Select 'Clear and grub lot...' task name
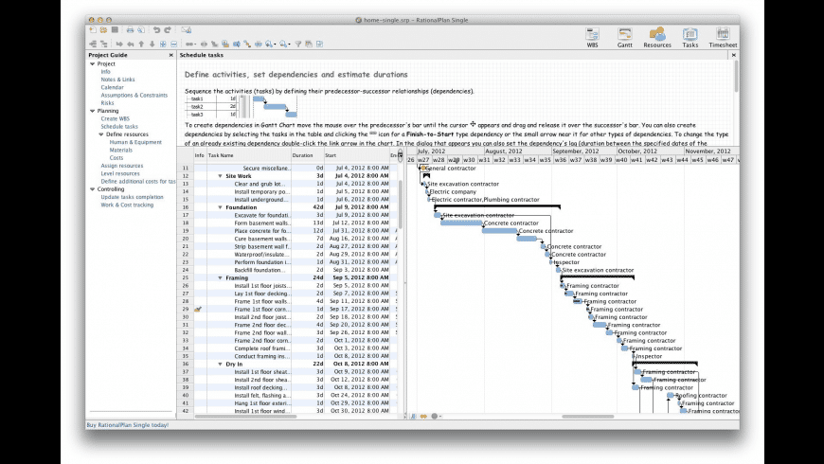Viewport: 824px width, 464px height. click(x=260, y=184)
